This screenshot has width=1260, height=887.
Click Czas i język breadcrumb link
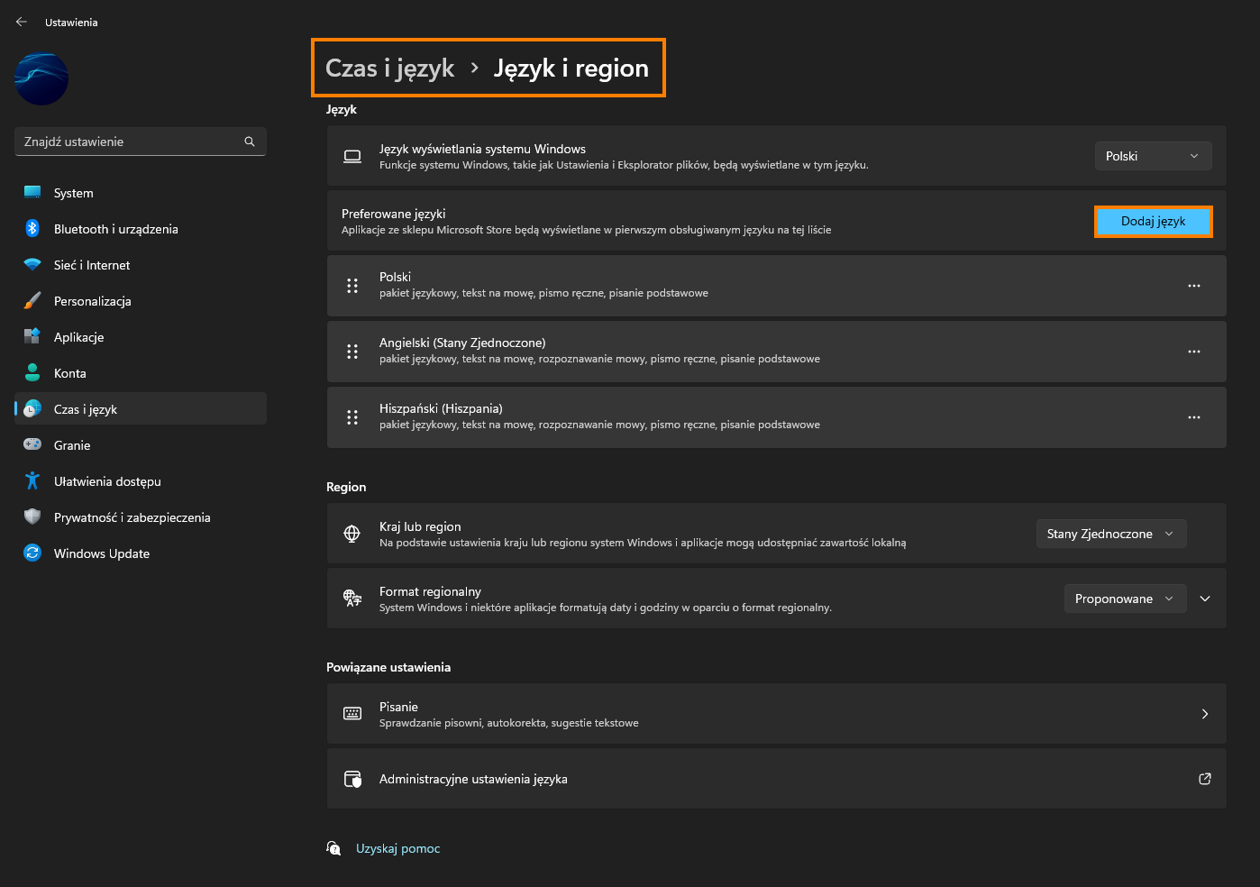(389, 69)
